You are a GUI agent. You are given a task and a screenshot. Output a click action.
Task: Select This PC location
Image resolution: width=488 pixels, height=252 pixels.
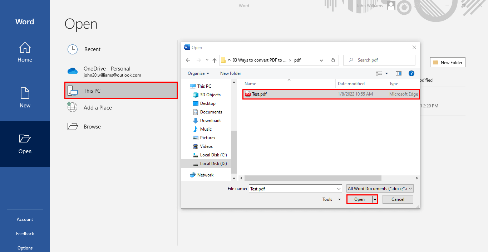pos(121,91)
